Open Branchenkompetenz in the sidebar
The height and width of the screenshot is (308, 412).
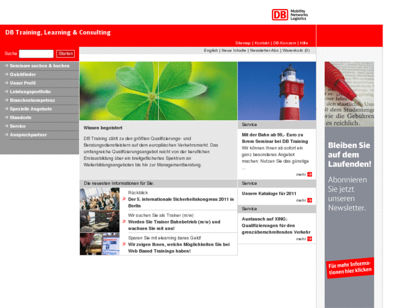coord(32,101)
